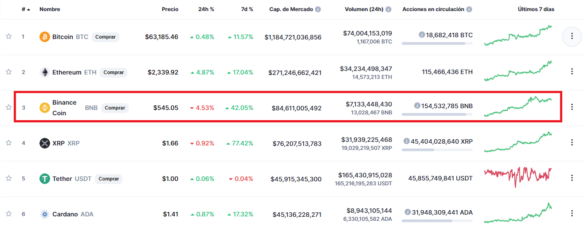Image resolution: width=584 pixels, height=231 pixels.
Task: Sort by the 24h % column header
Action: [206, 9]
